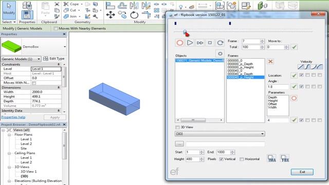Collapse the Floor Plans tree node
The width and height of the screenshot is (329, 185).
point(9,135)
